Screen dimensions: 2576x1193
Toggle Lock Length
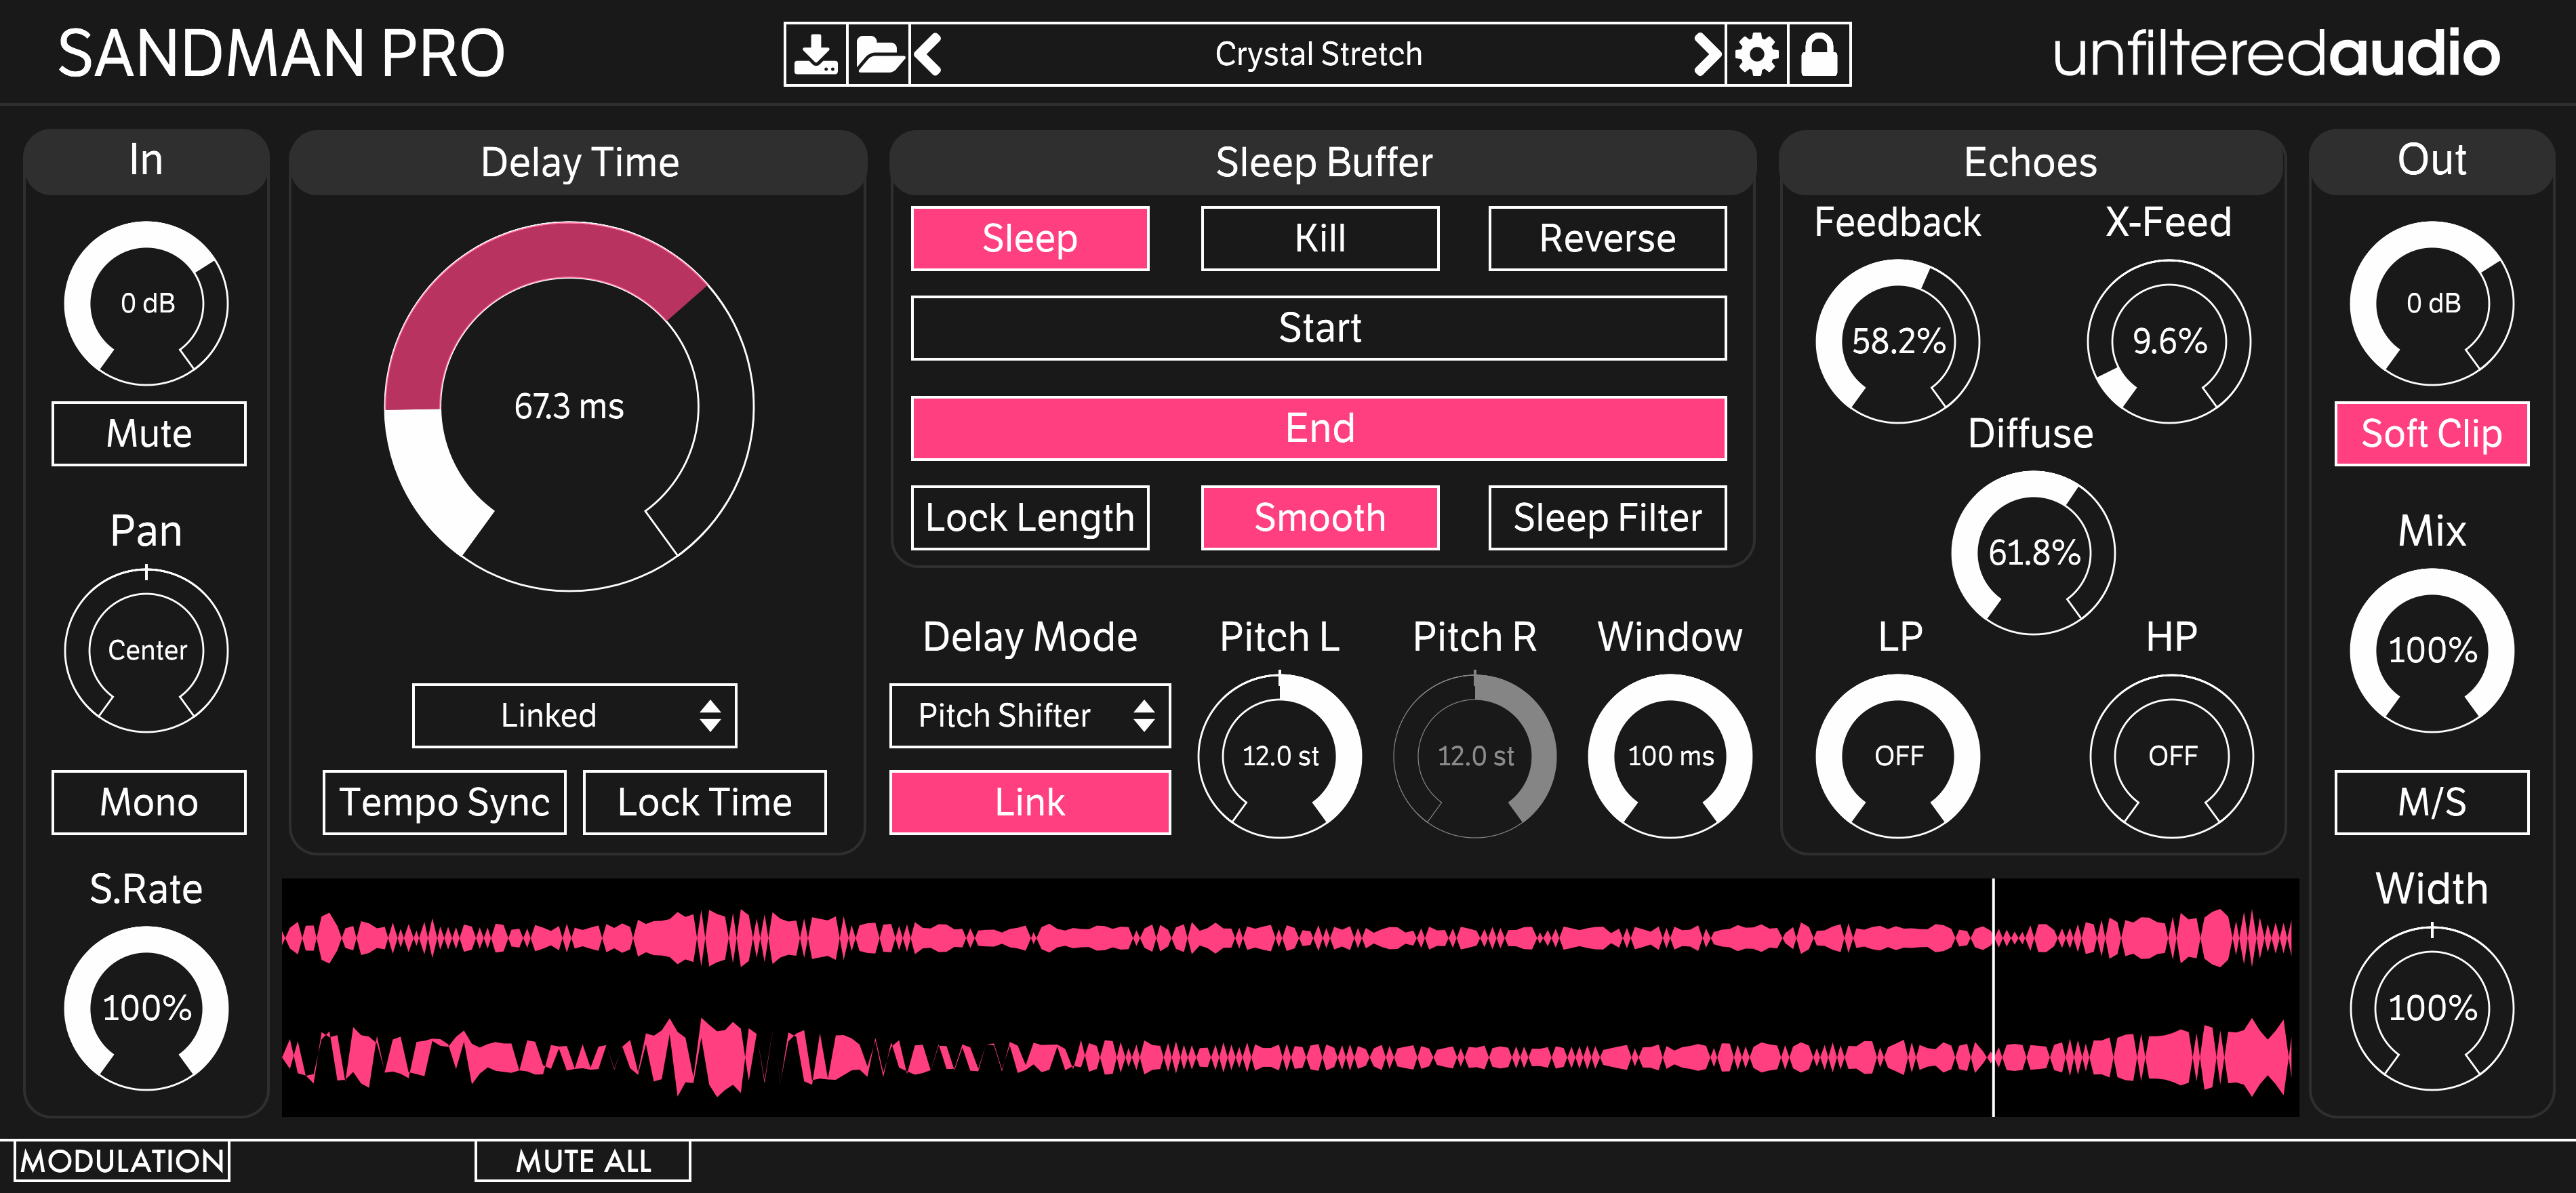(x=1030, y=518)
